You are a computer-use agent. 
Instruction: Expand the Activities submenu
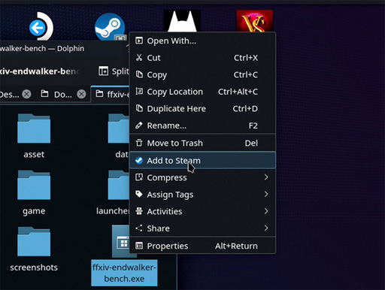click(202, 211)
